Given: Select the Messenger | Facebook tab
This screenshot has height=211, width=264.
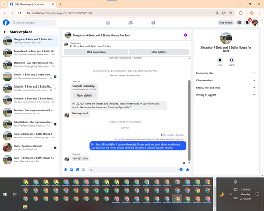Looking at the screenshot, I should 29,4.
